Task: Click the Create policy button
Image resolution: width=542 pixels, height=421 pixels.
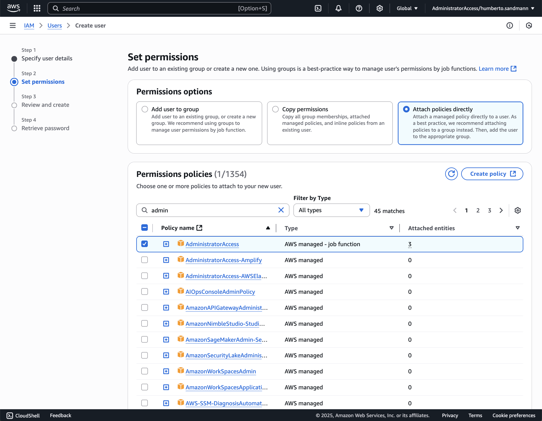Action: 492,174
